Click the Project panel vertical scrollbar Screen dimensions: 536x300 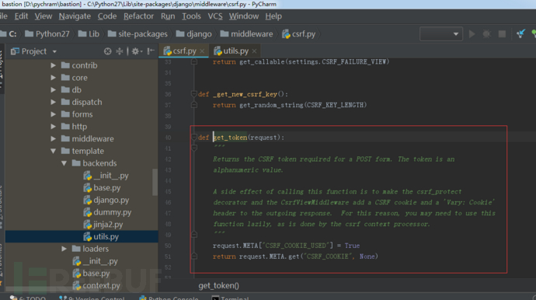pyautogui.click(x=155, y=182)
